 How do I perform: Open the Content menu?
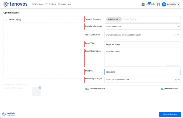coord(38,4)
